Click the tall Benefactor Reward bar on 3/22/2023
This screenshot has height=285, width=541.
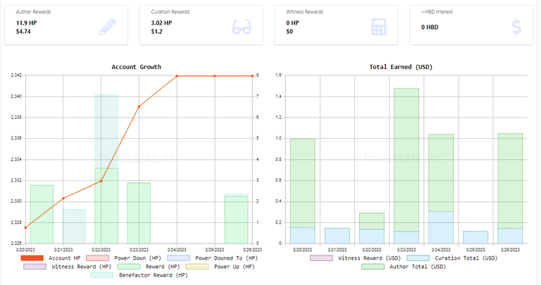tap(106, 132)
